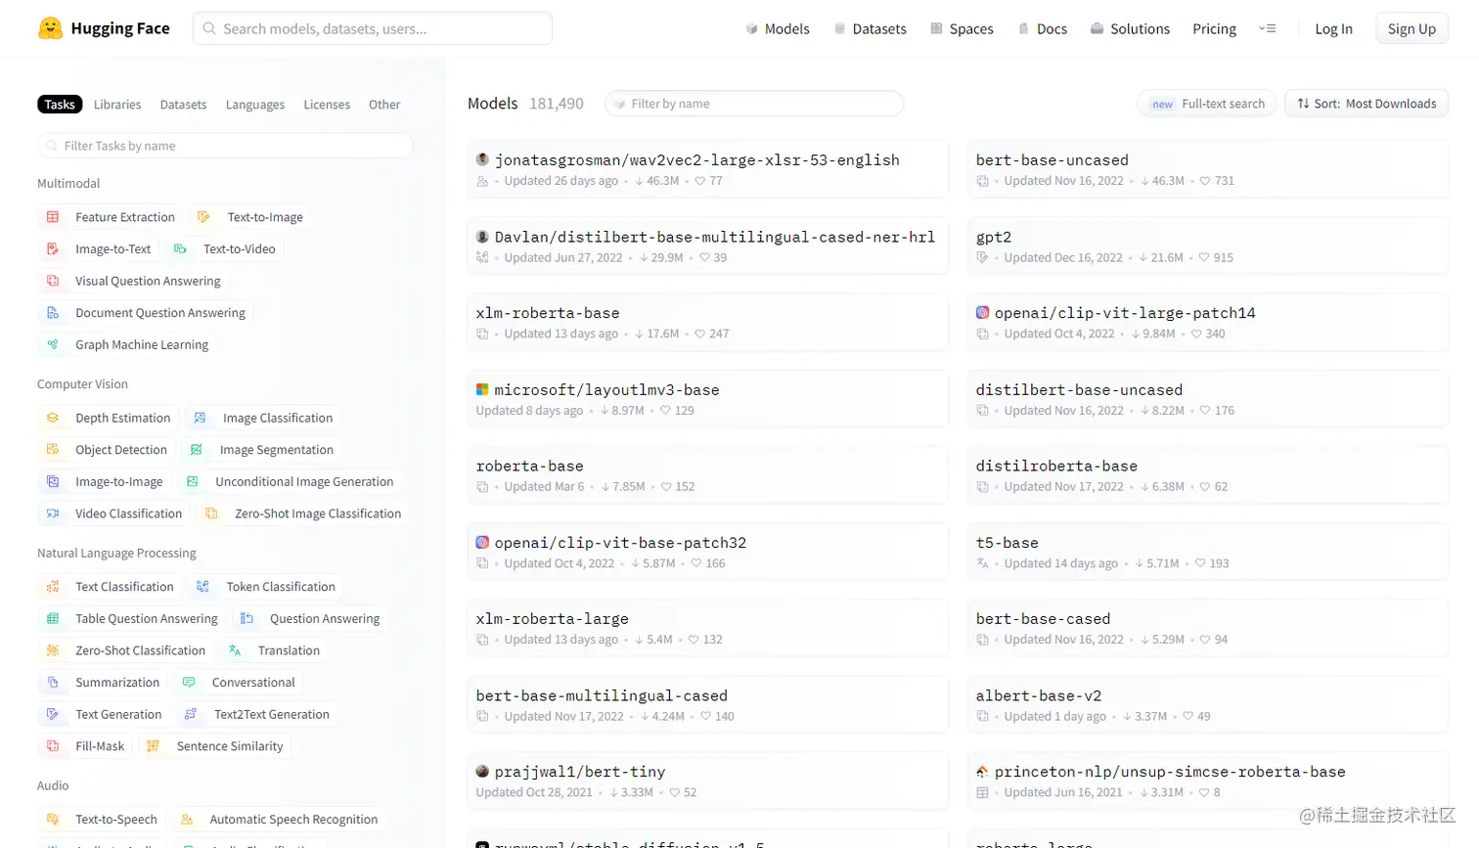Click the Log In link
Screen dimensions: 1479x848
tap(1333, 28)
